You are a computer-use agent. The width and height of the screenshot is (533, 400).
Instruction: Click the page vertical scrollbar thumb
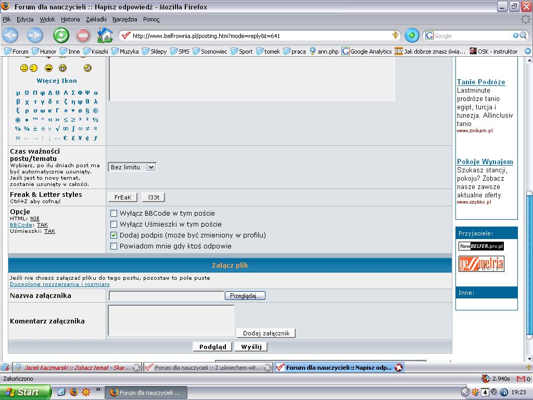point(529,260)
